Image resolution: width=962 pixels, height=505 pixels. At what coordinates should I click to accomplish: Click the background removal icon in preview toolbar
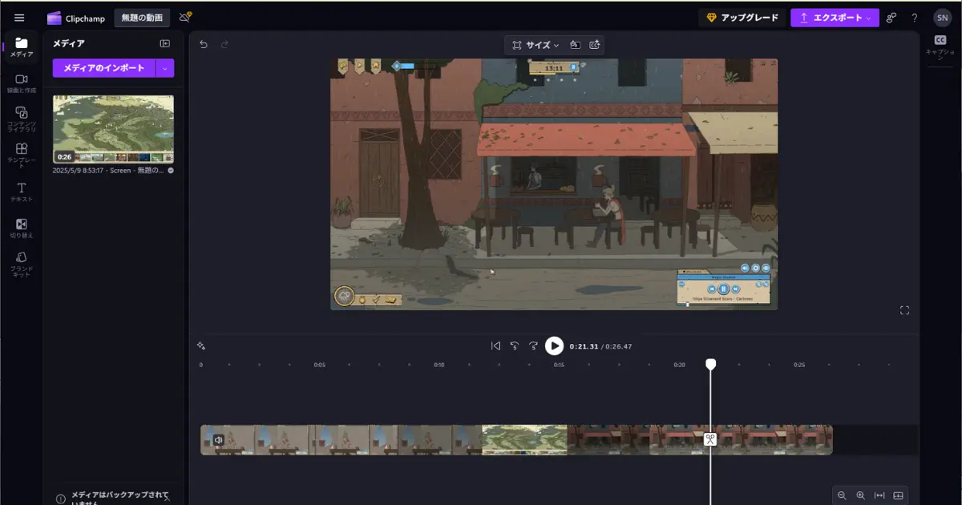point(575,45)
